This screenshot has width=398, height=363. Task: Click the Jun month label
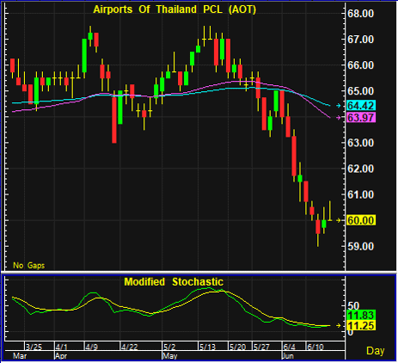click(288, 356)
